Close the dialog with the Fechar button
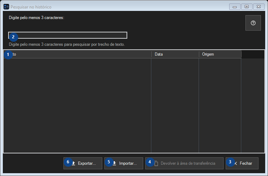268x176 pixels. coord(242,163)
